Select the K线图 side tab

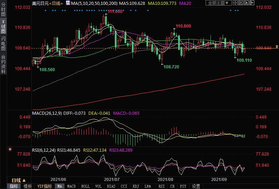click(x=3, y=27)
